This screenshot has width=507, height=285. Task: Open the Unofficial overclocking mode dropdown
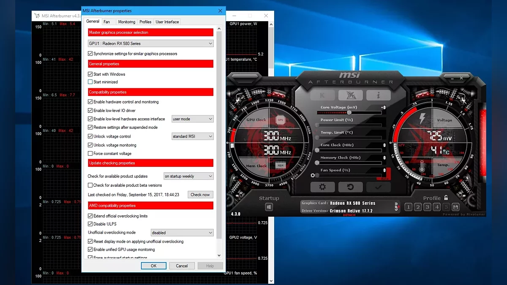tap(182, 233)
